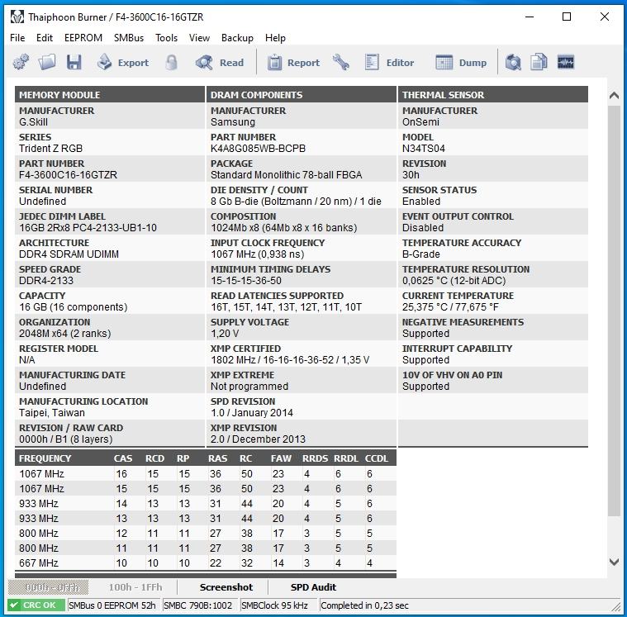The width and height of the screenshot is (627, 617).
Task: Click the MEMORY MODULE section header
Action: pyautogui.click(x=110, y=95)
